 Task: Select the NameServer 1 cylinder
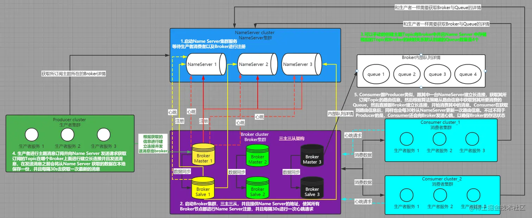203,64
